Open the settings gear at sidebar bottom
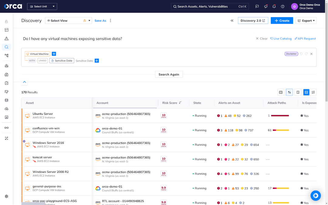This screenshot has height=205, width=328. (x=6, y=196)
